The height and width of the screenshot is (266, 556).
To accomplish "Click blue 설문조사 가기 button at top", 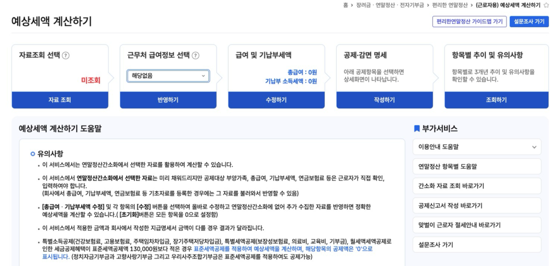I will click(x=529, y=22).
